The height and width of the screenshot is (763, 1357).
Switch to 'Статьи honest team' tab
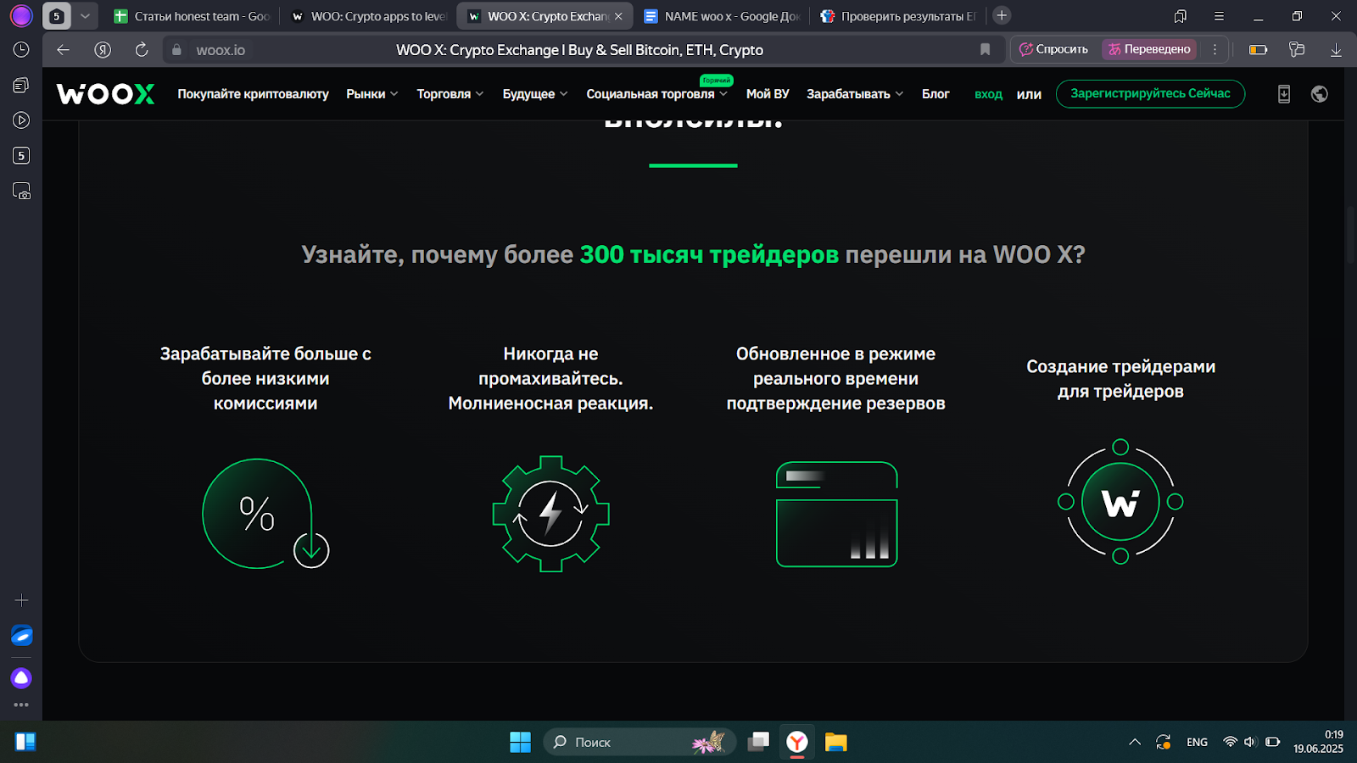pyautogui.click(x=192, y=16)
